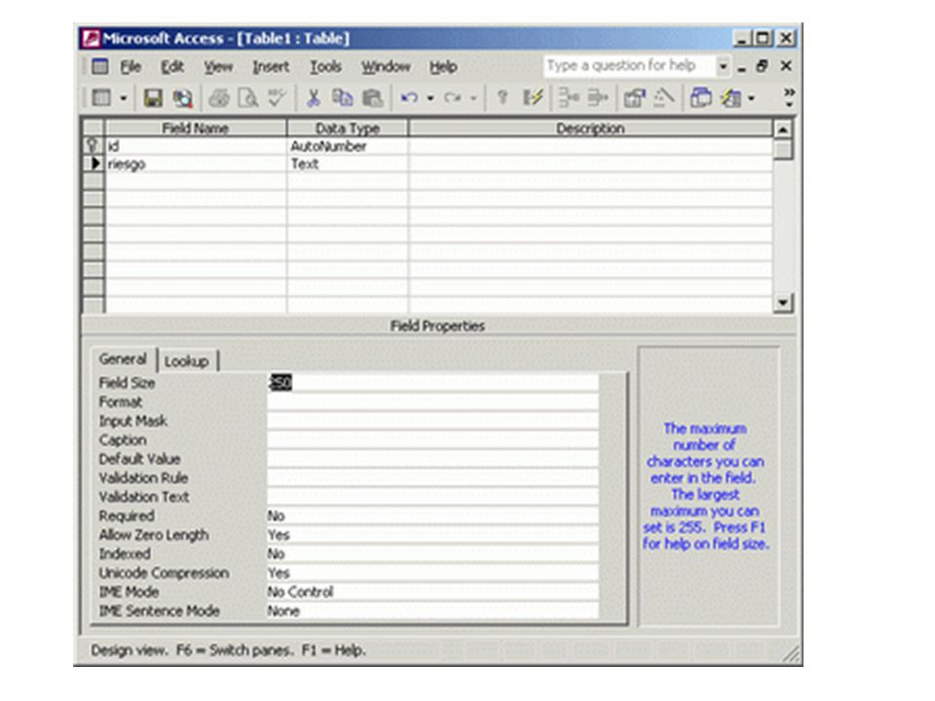This screenshot has height=701, width=935.
Task: Open the help question box dropdown arrow
Action: point(723,65)
